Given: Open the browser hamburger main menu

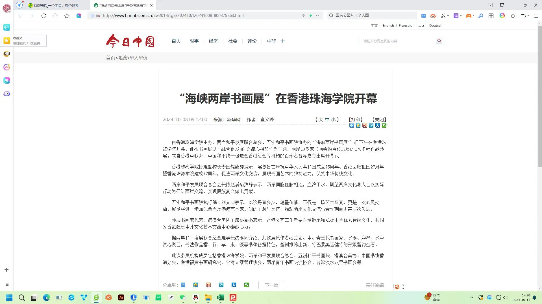Looking at the screenshot, I should (536, 16).
